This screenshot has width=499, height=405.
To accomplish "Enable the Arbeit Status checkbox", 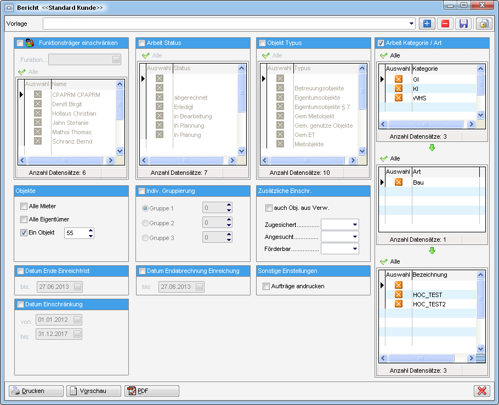I will [142, 43].
